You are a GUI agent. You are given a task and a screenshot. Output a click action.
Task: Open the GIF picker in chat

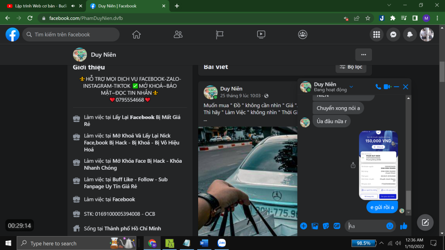coord(337,226)
